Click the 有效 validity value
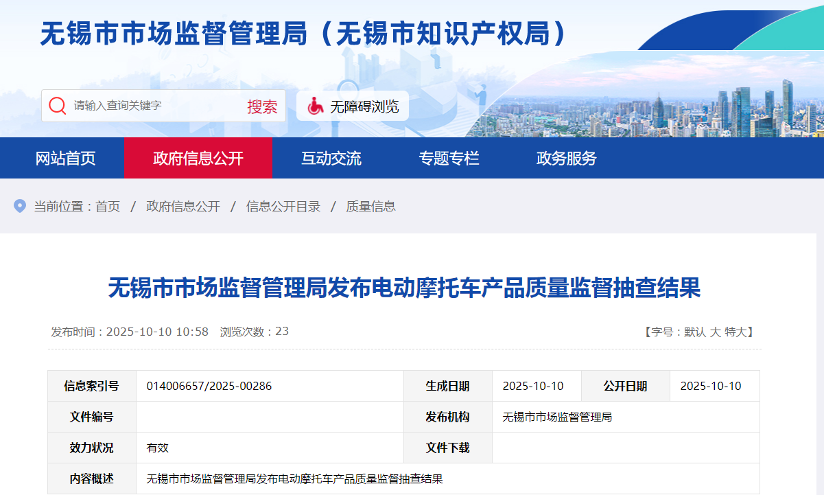 pos(158,448)
